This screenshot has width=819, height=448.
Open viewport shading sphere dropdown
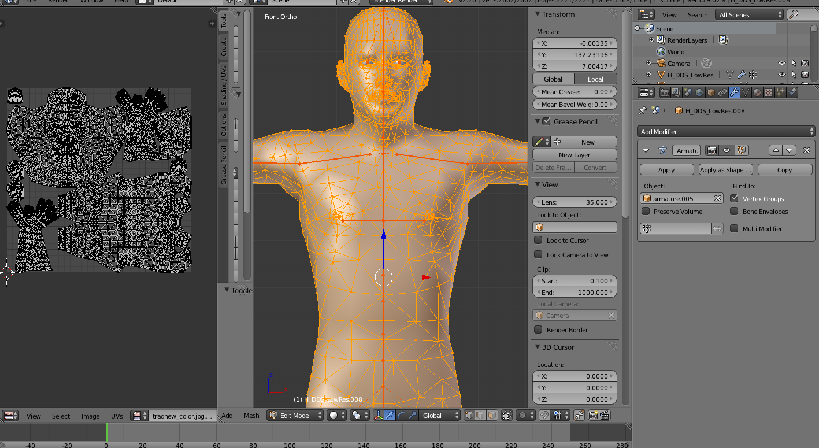[337, 415]
